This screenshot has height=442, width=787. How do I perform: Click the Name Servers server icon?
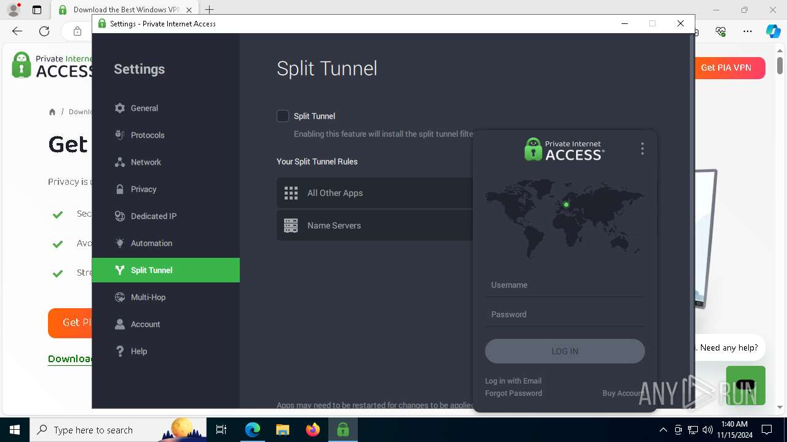click(291, 226)
